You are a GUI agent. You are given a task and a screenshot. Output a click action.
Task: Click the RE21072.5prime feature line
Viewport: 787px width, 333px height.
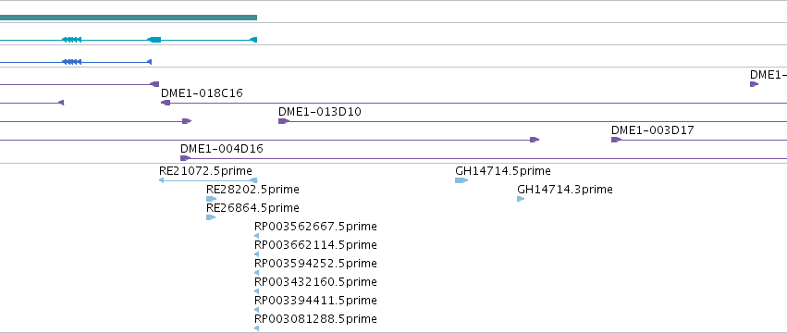[x=208, y=180]
